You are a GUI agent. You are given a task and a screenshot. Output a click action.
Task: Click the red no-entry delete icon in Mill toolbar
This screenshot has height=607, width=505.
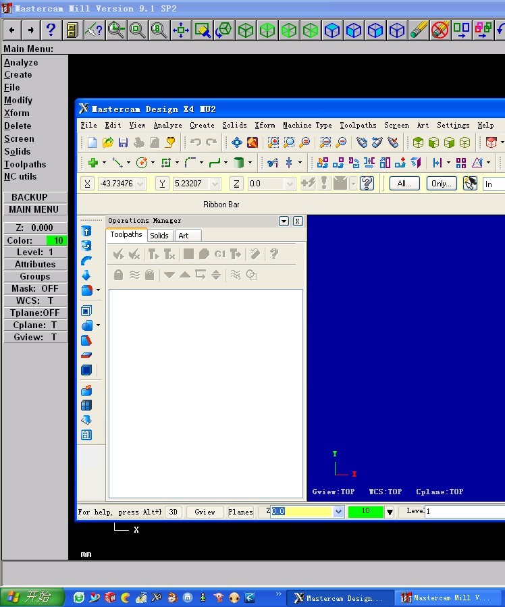tap(440, 30)
